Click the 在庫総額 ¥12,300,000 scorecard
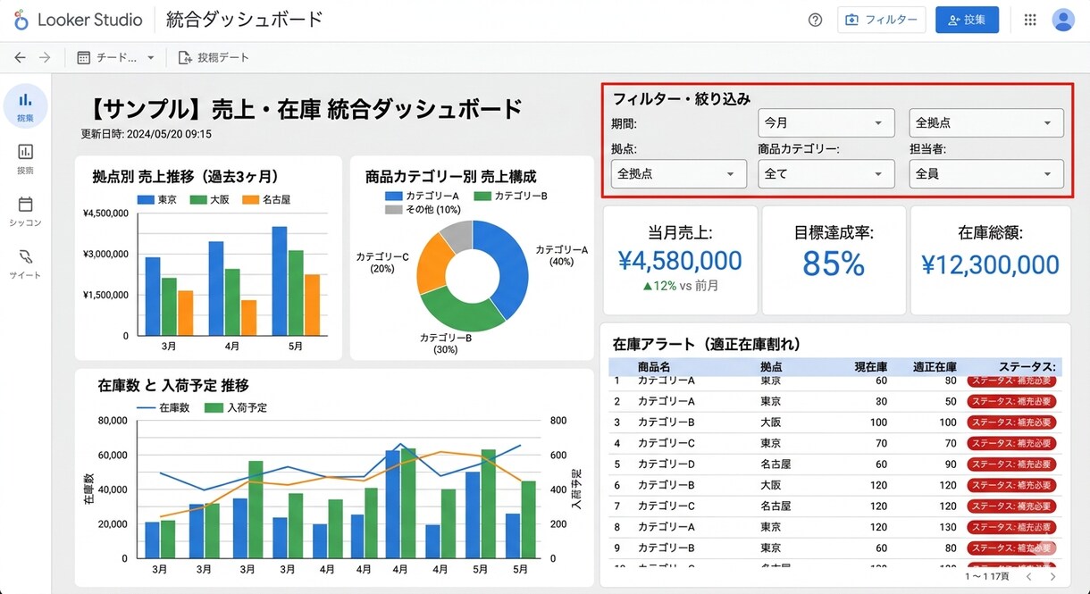1090x594 pixels. (991, 260)
